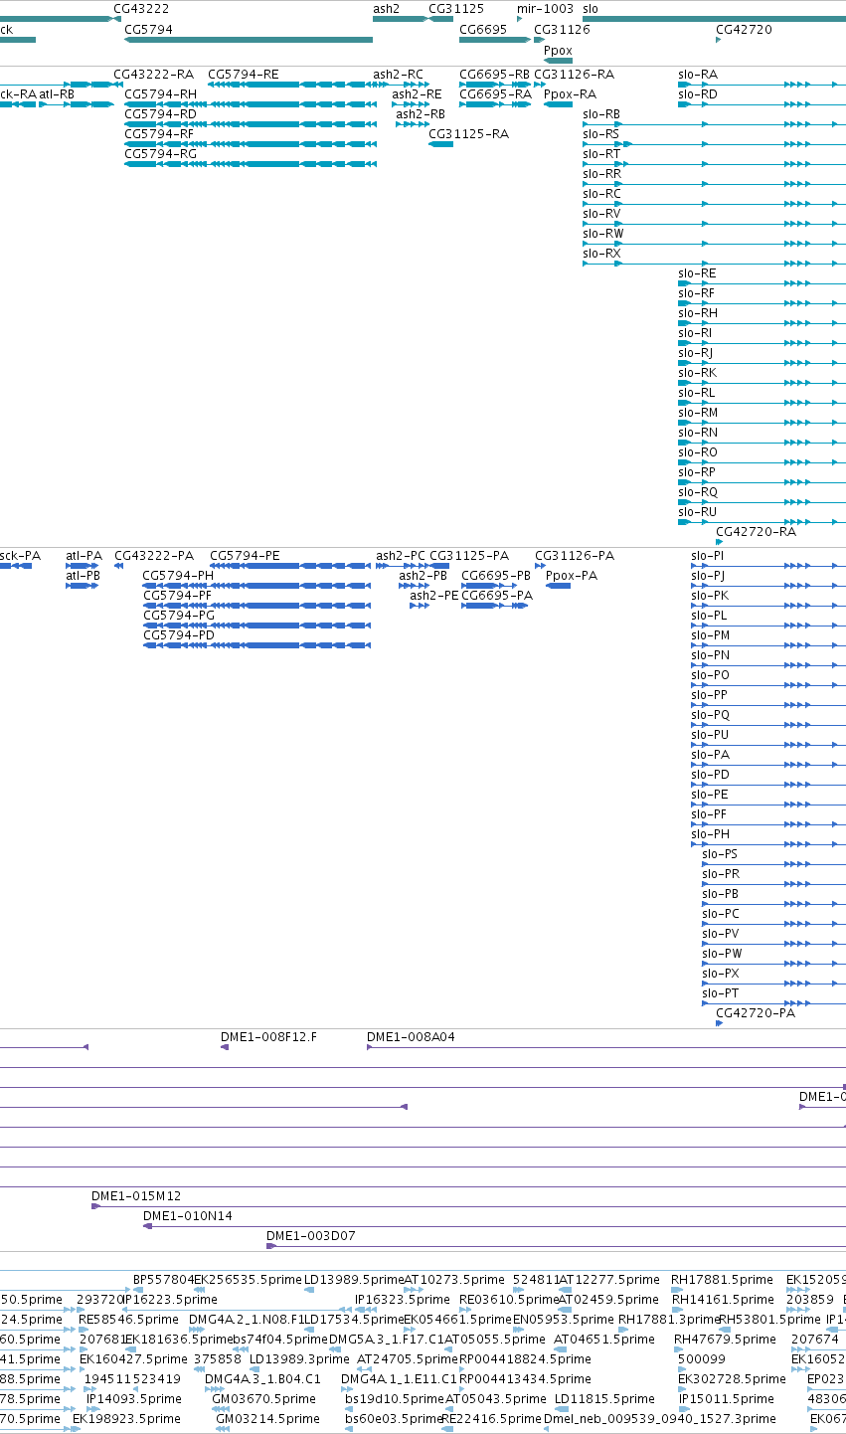Viewport: 846px width, 1434px height.
Task: Click EST LD13989.5prime
Action: 353,1280
